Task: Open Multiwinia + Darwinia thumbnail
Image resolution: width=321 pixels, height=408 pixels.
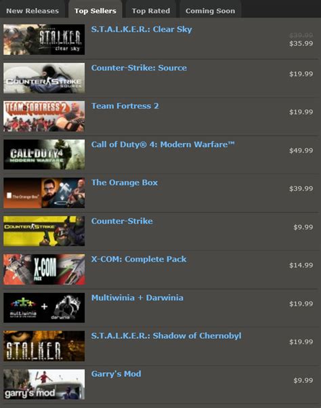Action: [x=44, y=308]
